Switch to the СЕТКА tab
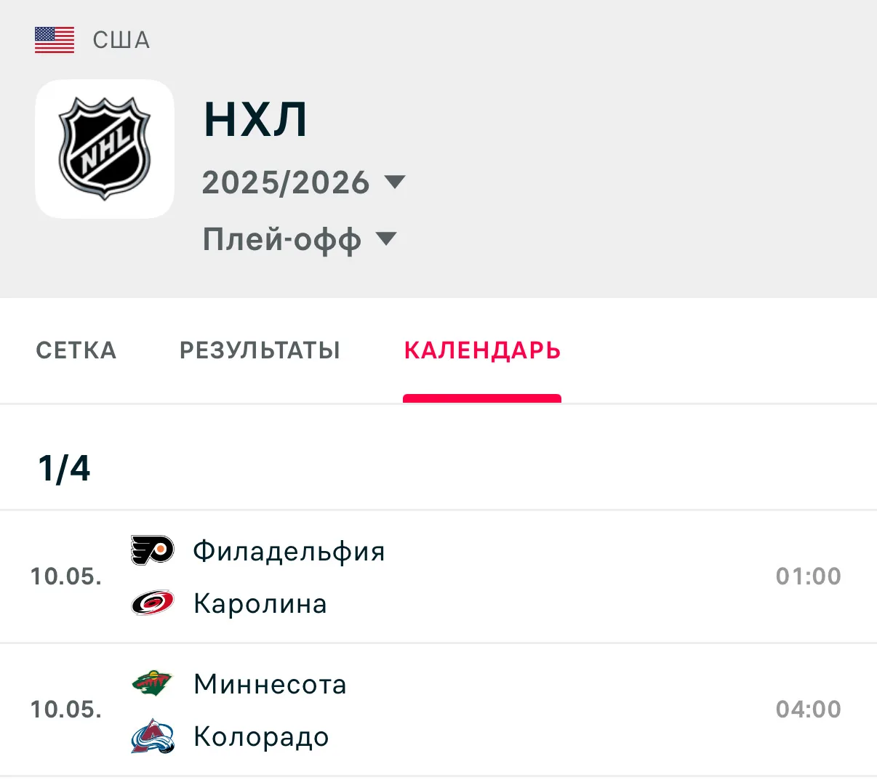 pyautogui.click(x=76, y=350)
